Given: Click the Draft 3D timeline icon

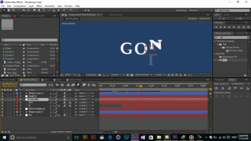Looking at the screenshot, I should click(62, 85).
